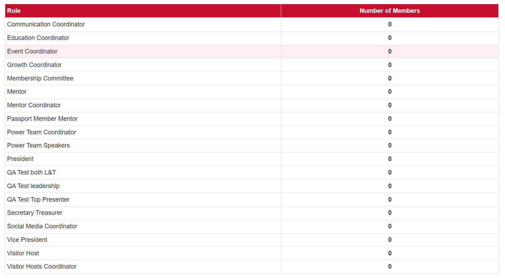Click the Social Media Coordinator member count
The width and height of the screenshot is (505, 279).
pos(390,226)
